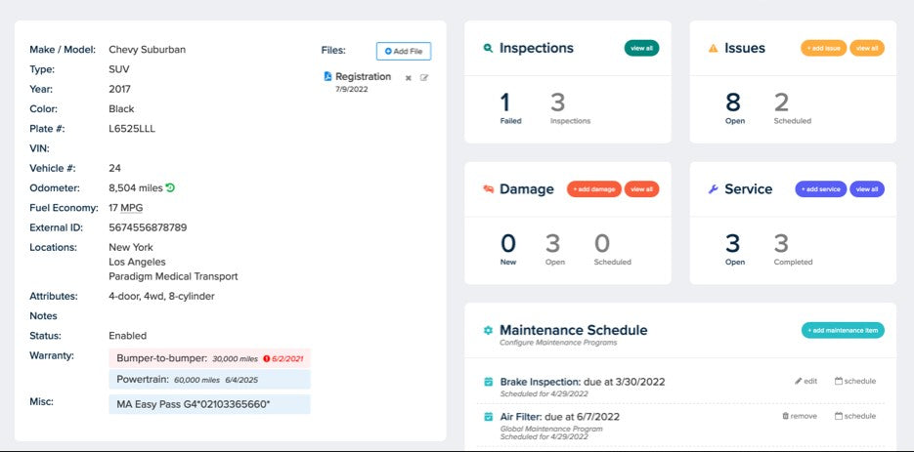Delete the Registration file using the x icon
Image resolution: width=914 pixels, height=452 pixels.
[x=409, y=78]
